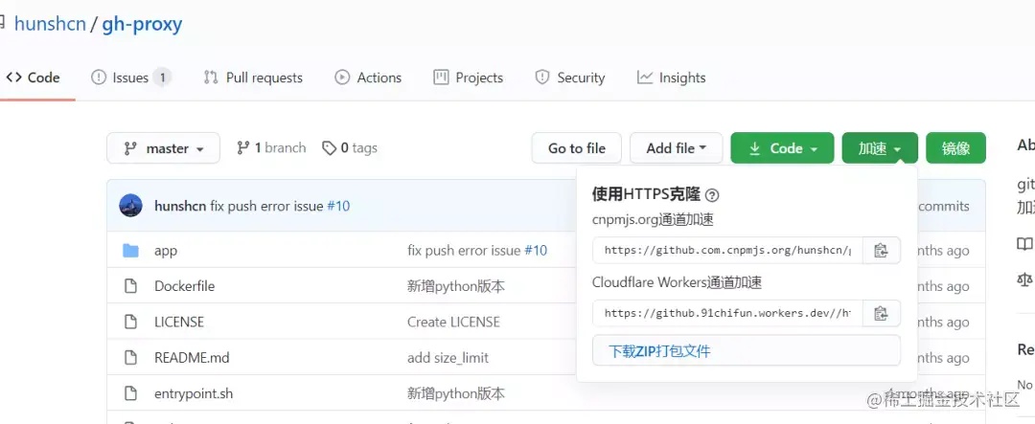This screenshot has width=1035, height=424.
Task: Click the branch icon beside 1 branch
Action: point(243,147)
